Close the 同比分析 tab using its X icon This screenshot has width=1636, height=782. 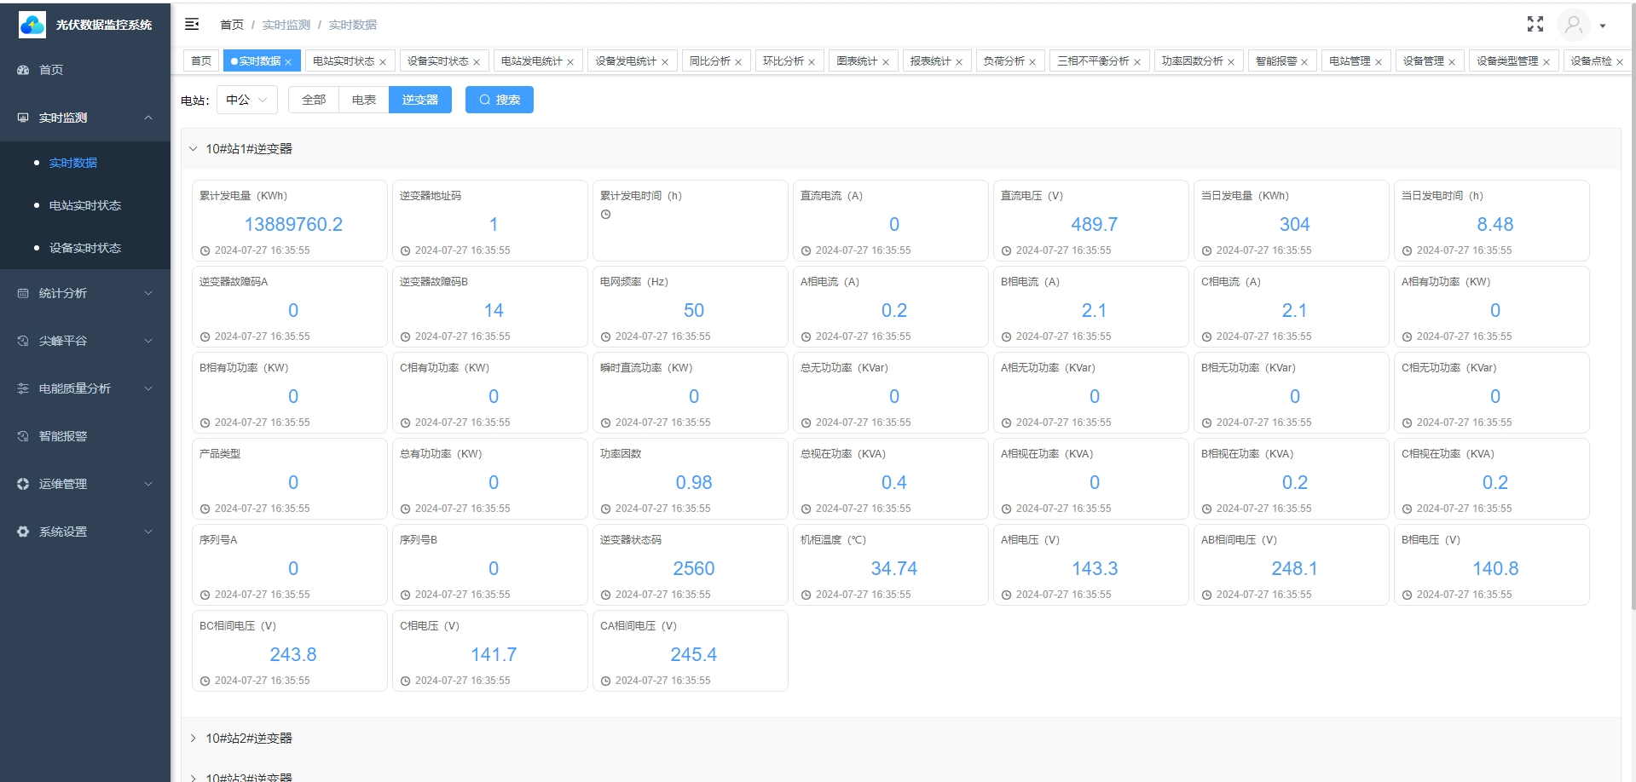738,62
